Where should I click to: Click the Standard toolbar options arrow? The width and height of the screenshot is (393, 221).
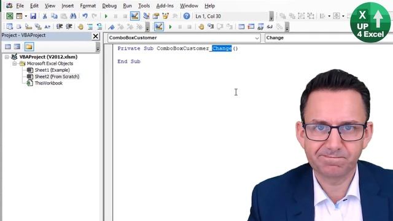click(271, 17)
